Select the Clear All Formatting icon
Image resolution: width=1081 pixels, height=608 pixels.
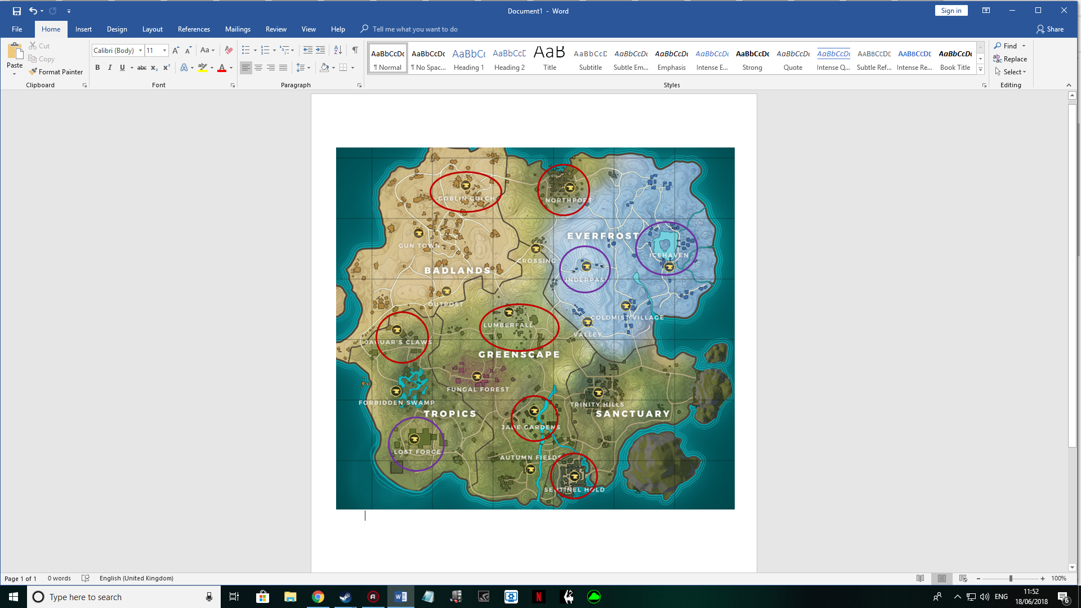click(x=229, y=50)
